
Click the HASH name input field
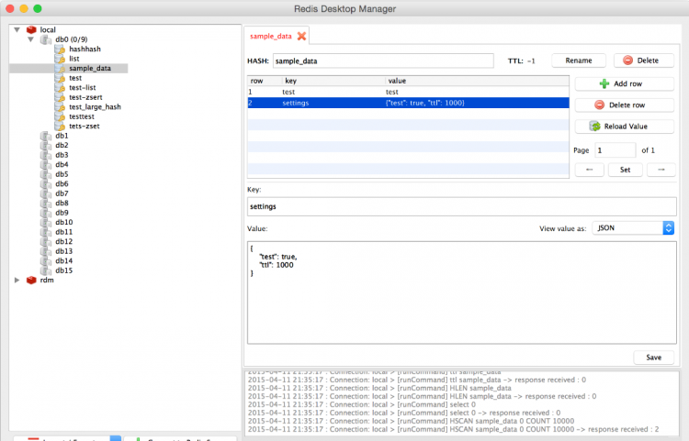point(383,61)
